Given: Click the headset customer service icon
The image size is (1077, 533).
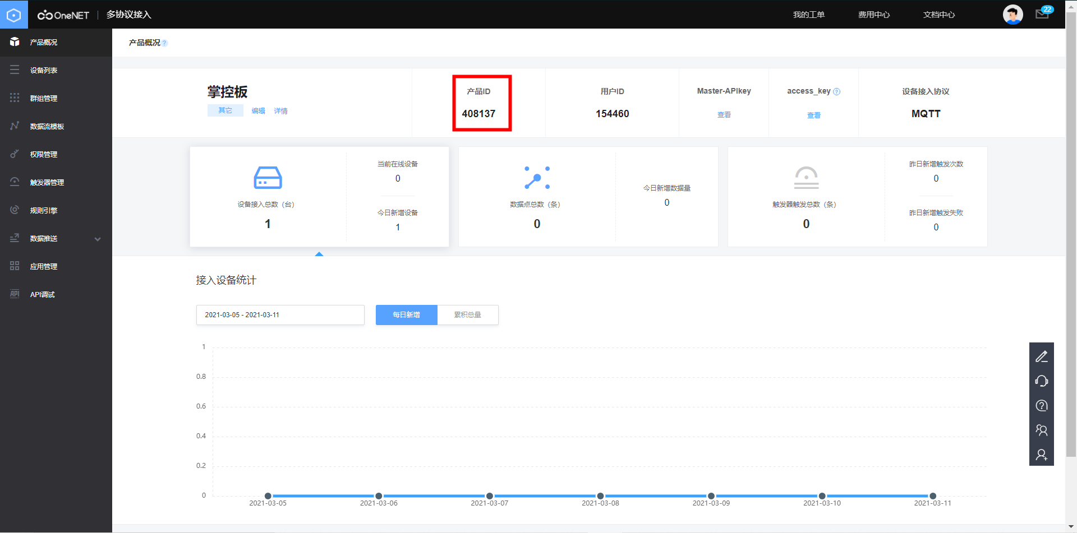Looking at the screenshot, I should point(1042,381).
